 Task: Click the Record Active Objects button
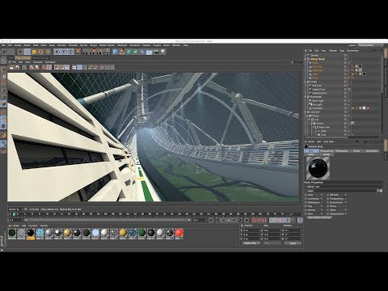[254, 221]
